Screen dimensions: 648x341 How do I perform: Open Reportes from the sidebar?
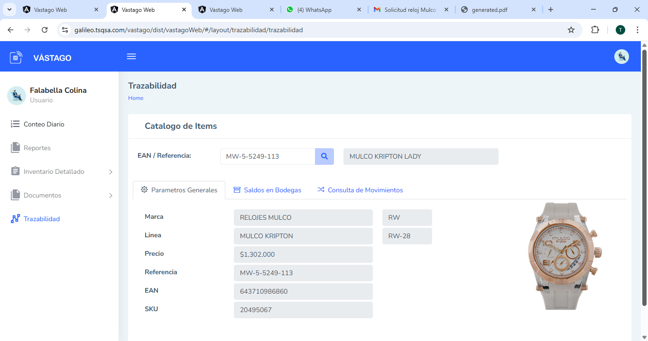coord(37,148)
